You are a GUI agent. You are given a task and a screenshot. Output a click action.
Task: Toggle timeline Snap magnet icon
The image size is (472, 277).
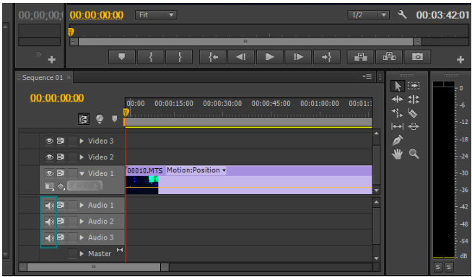tap(84, 120)
